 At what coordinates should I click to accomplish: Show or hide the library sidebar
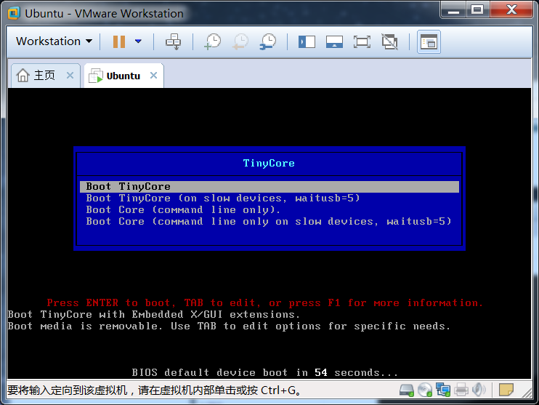307,42
